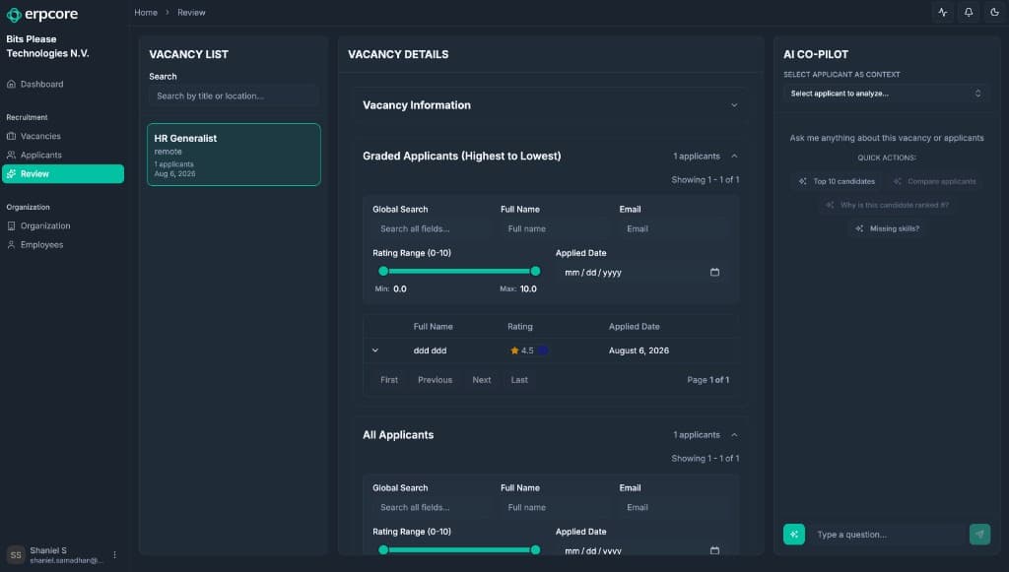
Task: Focus Full name field in Graded Applicants
Action: [x=555, y=228]
